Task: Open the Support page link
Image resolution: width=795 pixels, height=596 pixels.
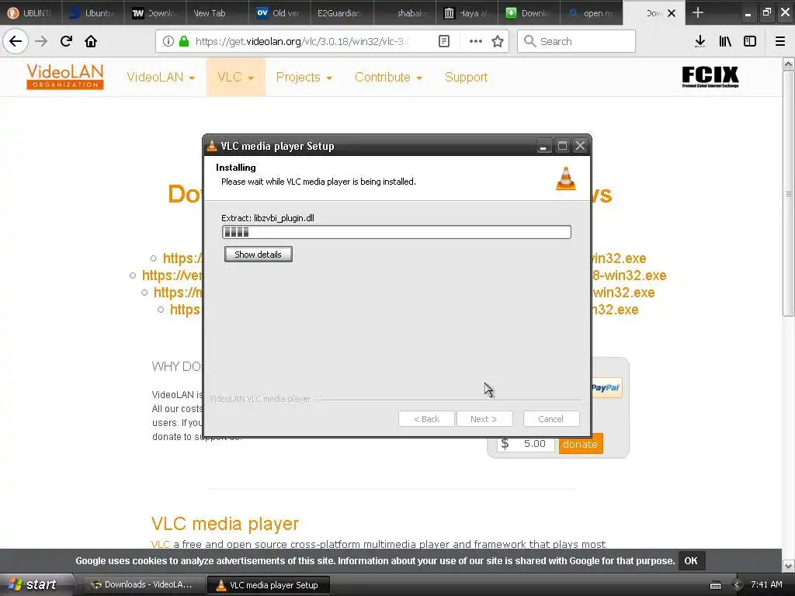Action: 466,77
